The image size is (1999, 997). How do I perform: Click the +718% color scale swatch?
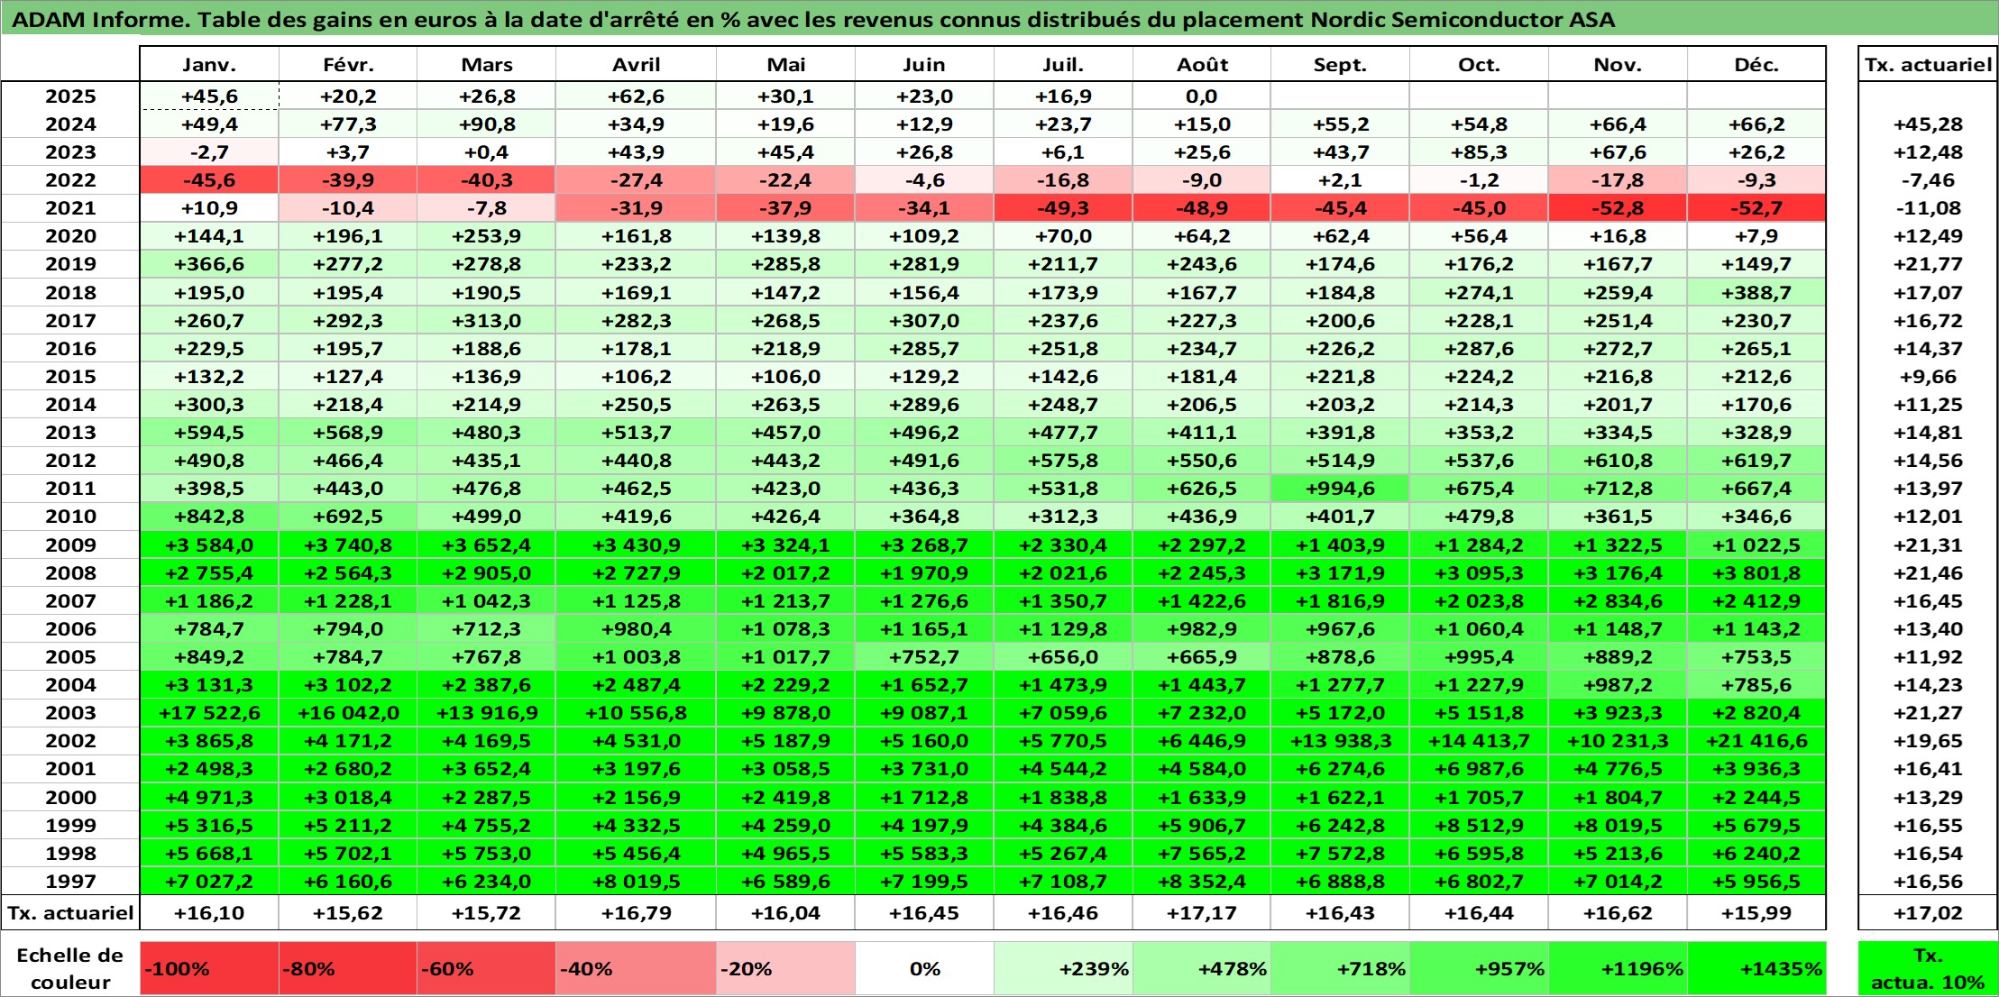pos(1340,969)
